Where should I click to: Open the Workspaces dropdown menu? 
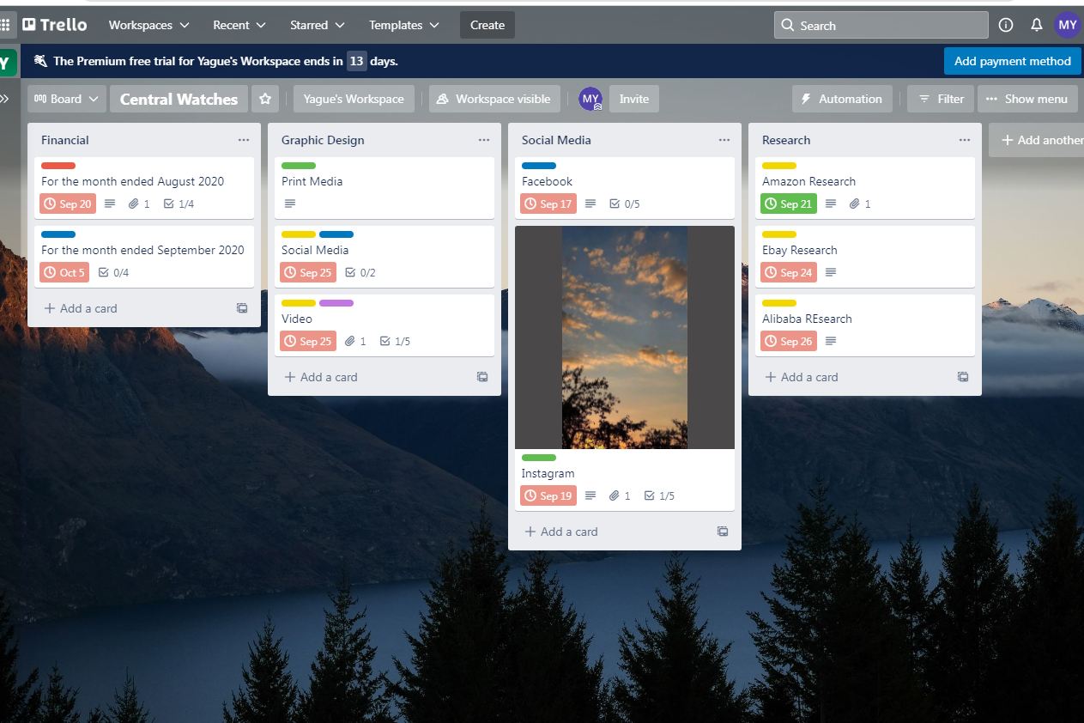[x=148, y=25]
